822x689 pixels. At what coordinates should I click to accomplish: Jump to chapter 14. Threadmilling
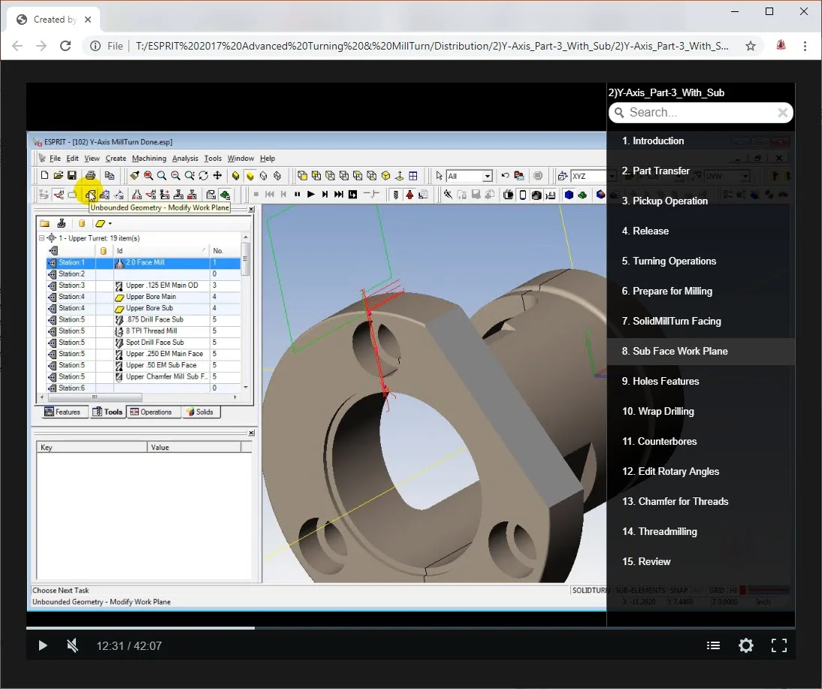pos(700,531)
